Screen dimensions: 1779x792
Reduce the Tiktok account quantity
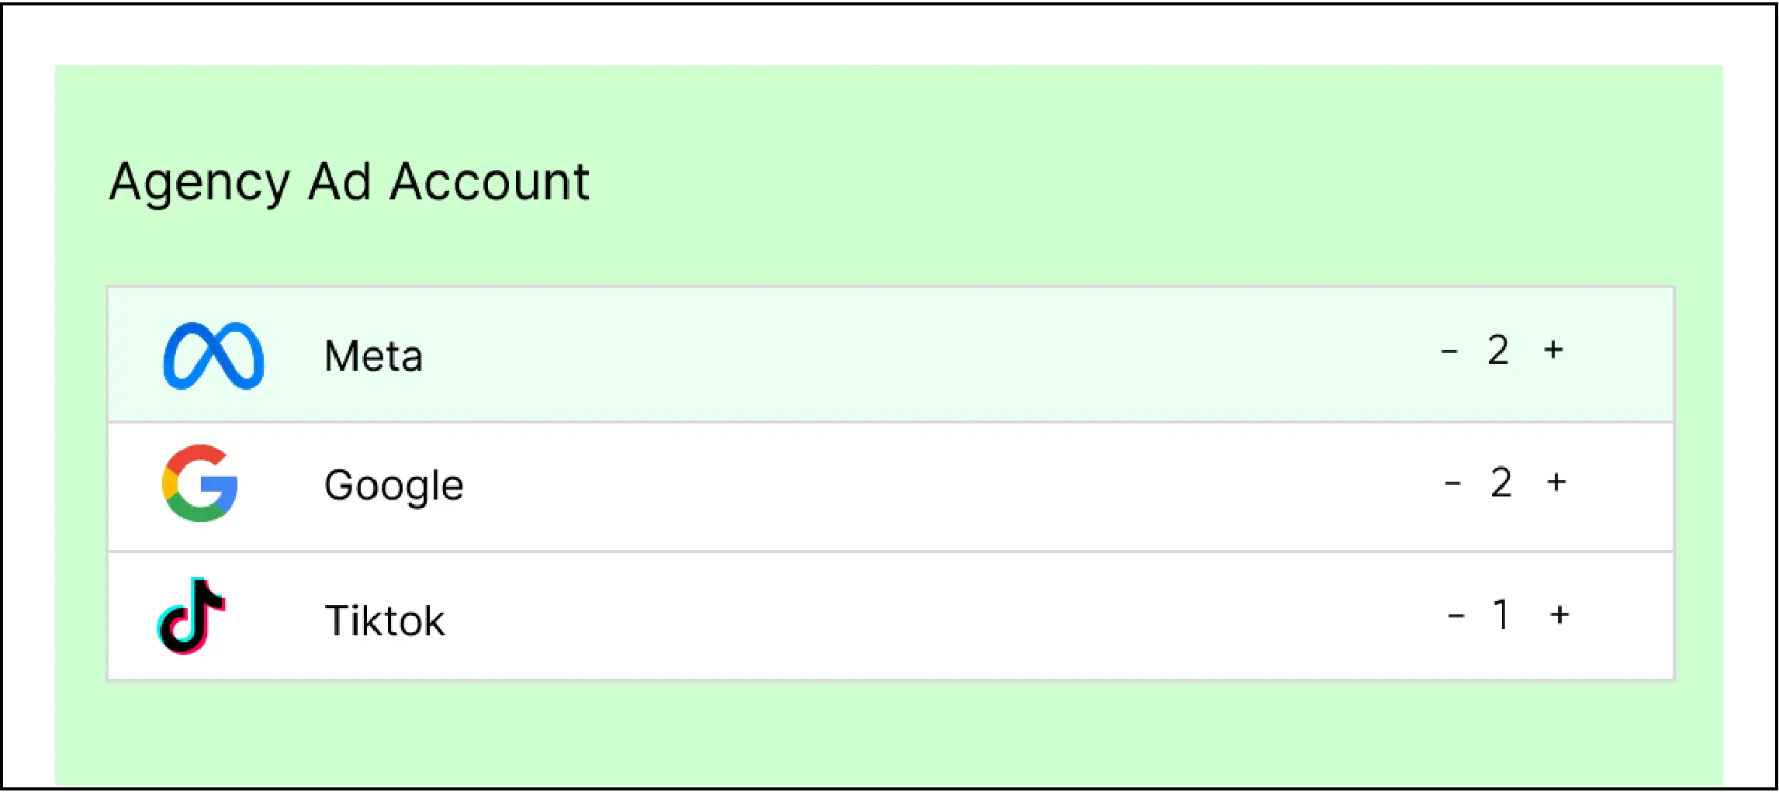[x=1456, y=617]
